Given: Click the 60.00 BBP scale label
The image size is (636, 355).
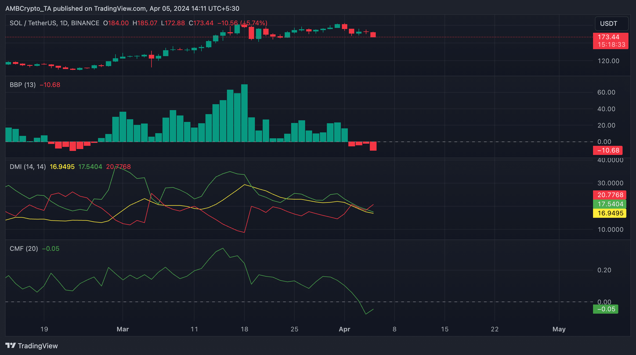Looking at the screenshot, I should [606, 92].
